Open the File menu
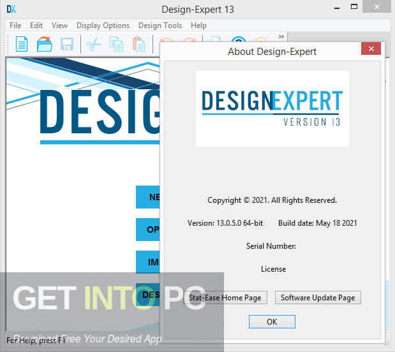 pos(15,26)
